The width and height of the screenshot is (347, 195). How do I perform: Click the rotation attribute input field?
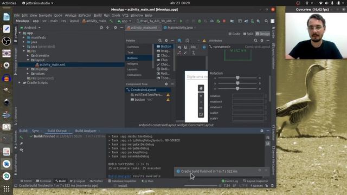click(248, 96)
